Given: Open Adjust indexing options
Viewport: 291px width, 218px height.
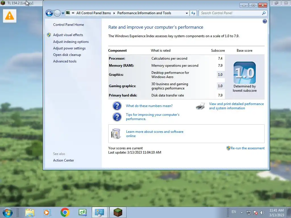Looking at the screenshot, I should [71, 42].
